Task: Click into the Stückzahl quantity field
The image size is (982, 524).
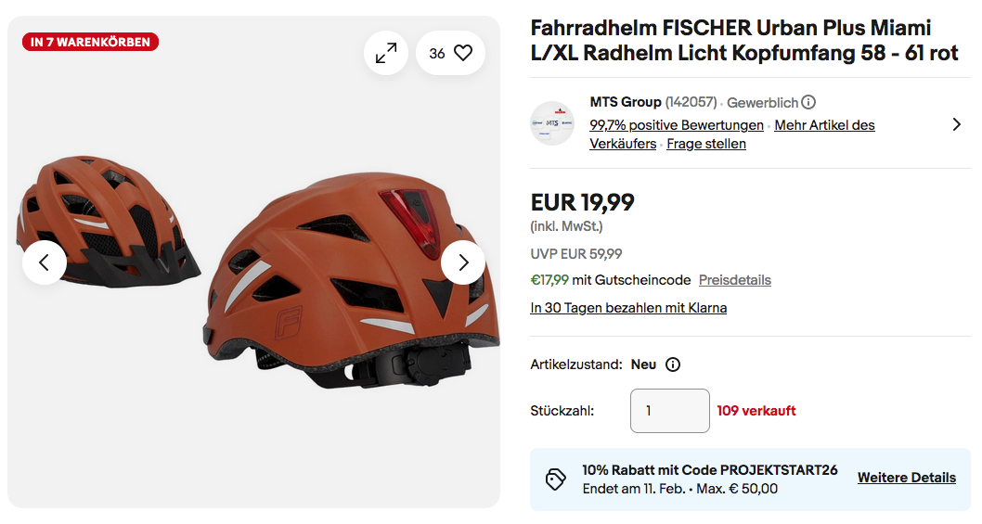Action: (669, 411)
